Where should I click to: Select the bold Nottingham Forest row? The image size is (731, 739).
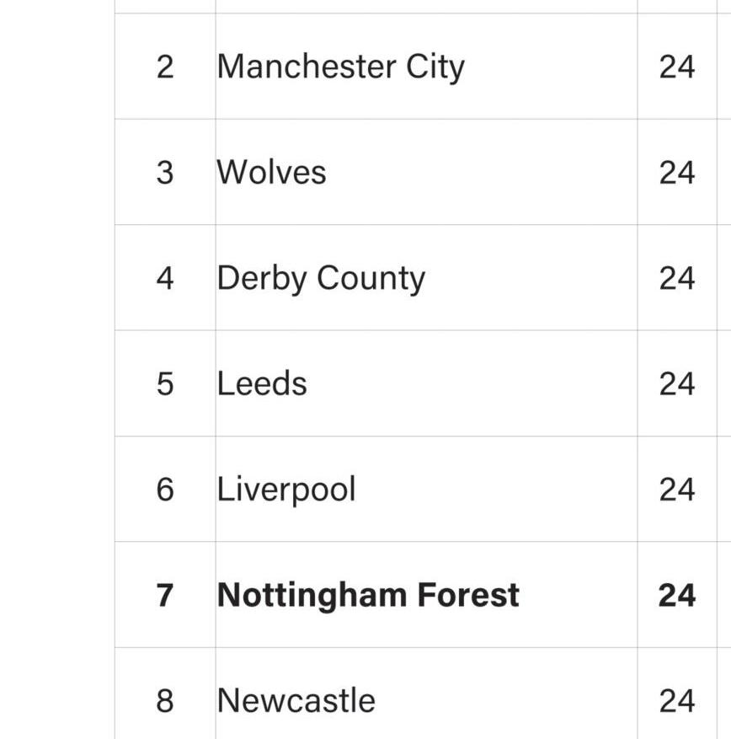[368, 595]
